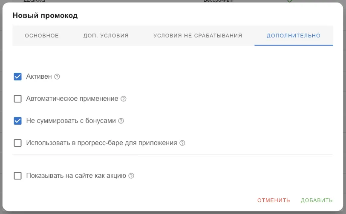Viewport: 346px width, 214px height.
Task: Click the Не суммировать с бонусами label
Action: [x=71, y=121]
